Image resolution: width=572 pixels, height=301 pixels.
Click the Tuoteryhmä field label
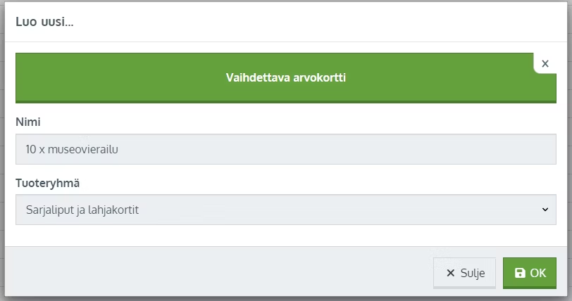pos(47,183)
